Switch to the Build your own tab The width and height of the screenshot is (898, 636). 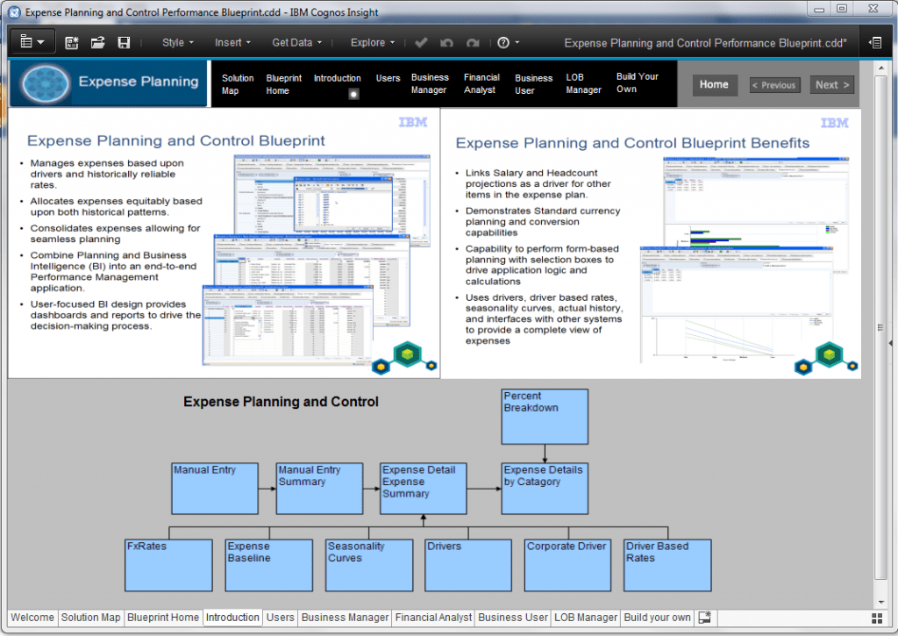[x=657, y=618]
